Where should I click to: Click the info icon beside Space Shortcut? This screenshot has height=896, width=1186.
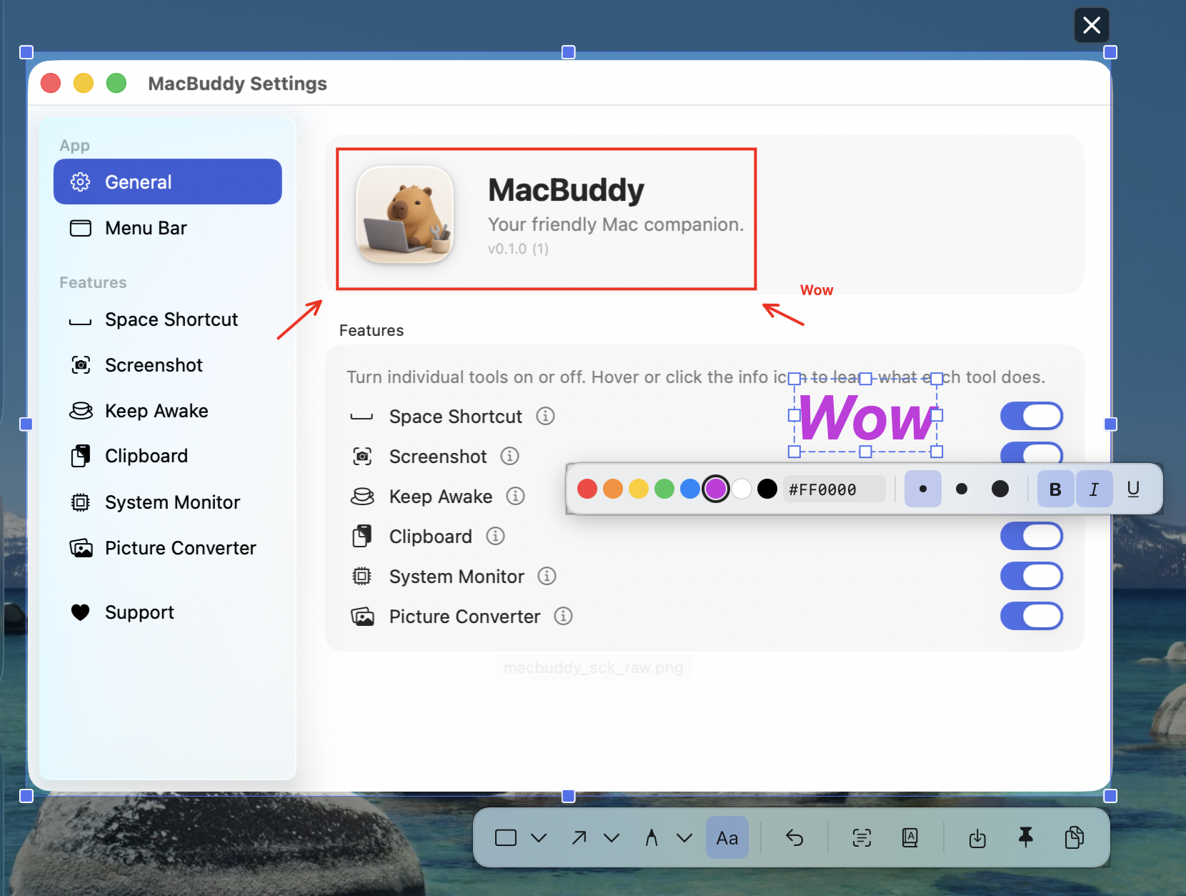point(546,416)
